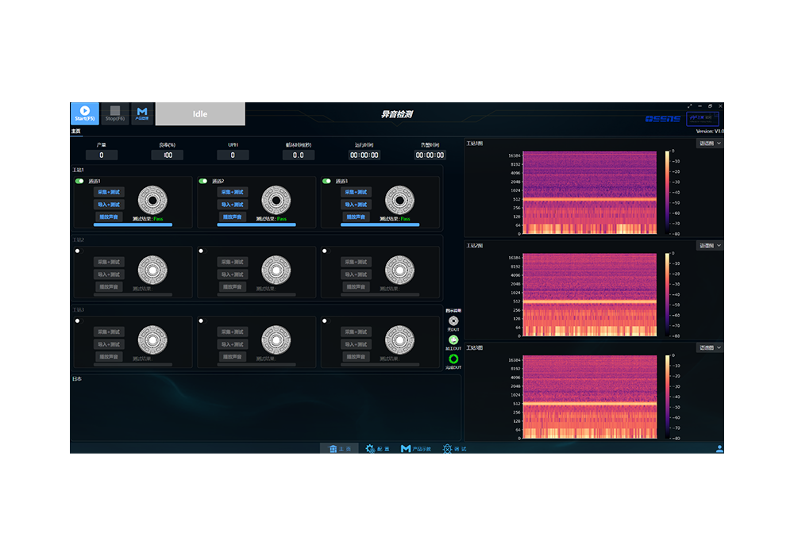Toggle off the Channel 1 switch
Screen dimensions: 794x556
79,181
